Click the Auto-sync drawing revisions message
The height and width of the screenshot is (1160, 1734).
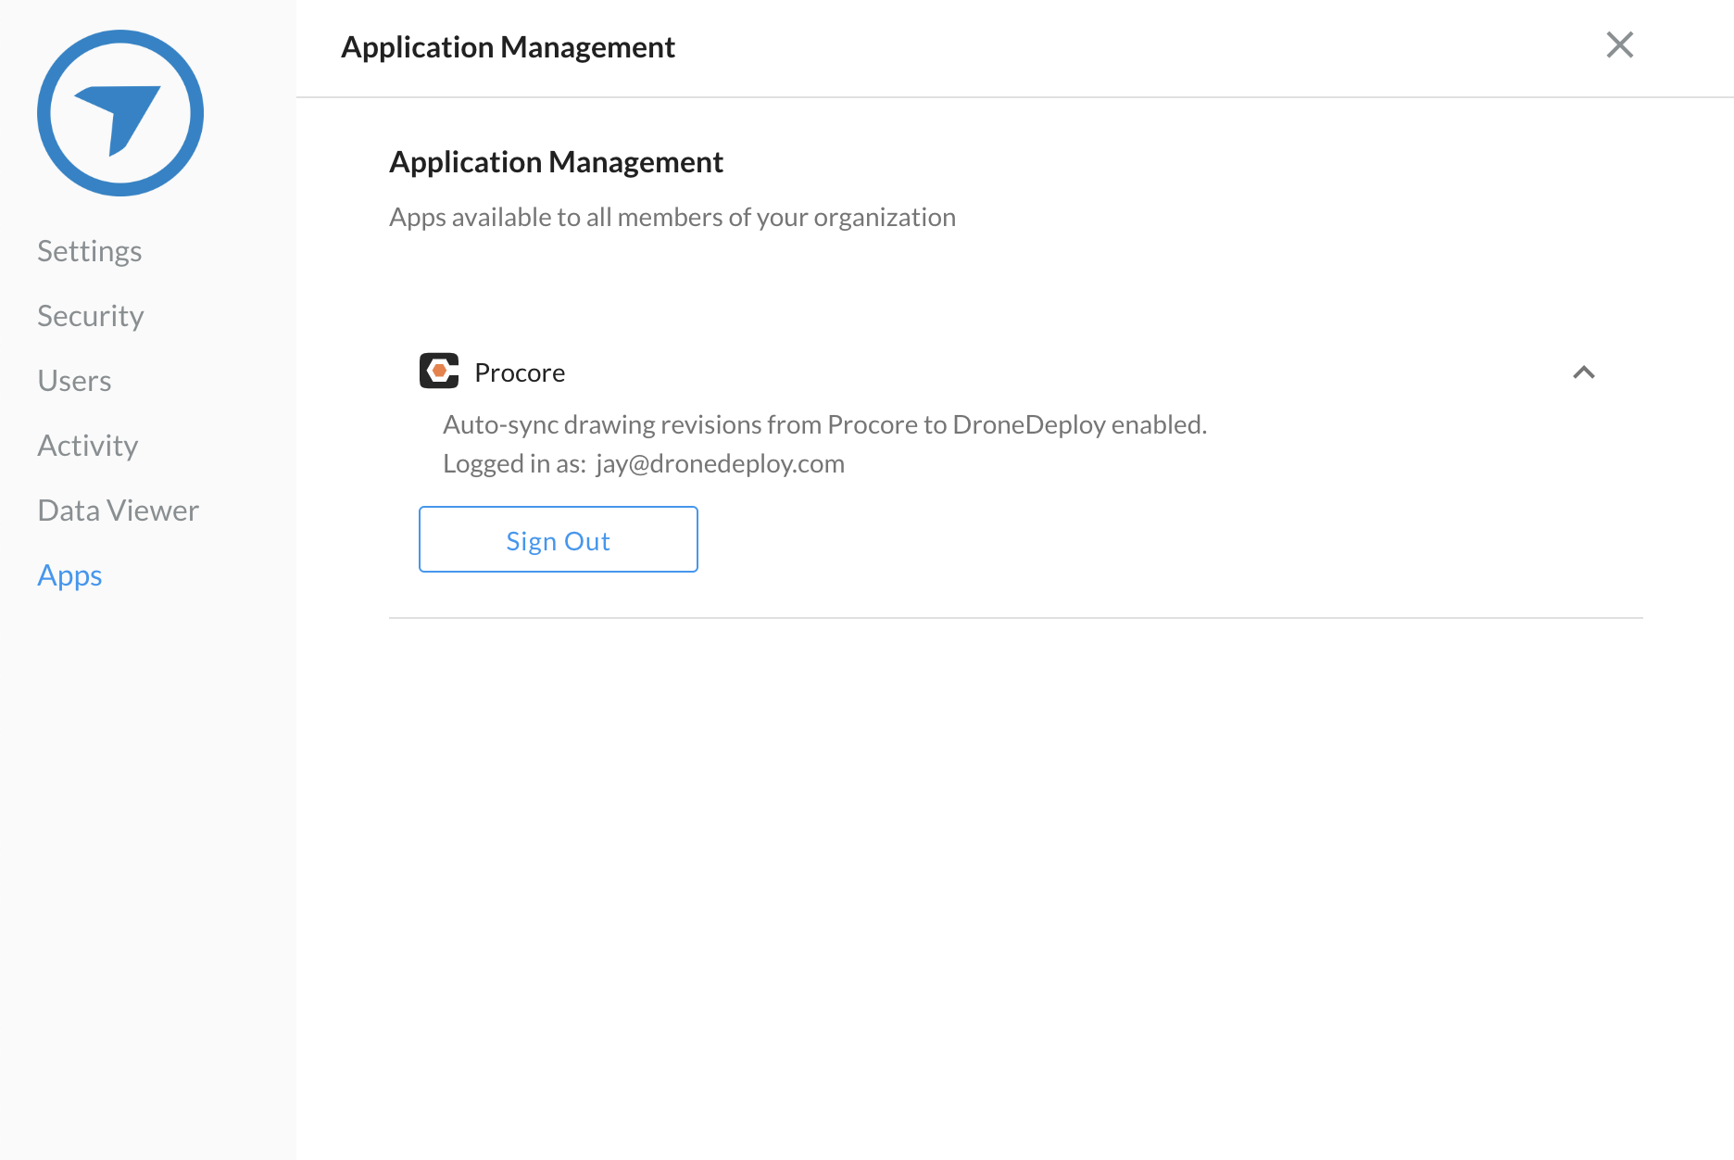(x=825, y=424)
